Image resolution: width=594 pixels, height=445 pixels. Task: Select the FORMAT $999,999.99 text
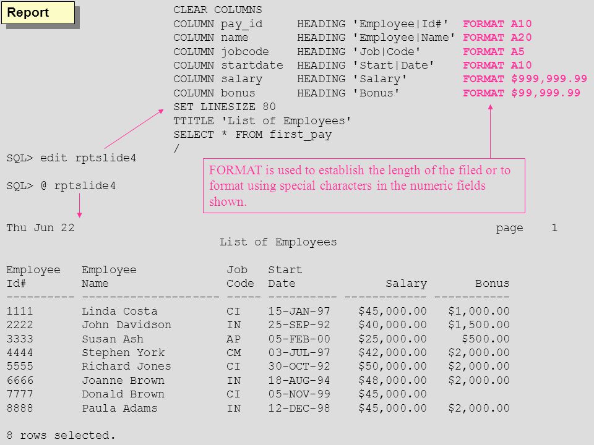point(525,78)
